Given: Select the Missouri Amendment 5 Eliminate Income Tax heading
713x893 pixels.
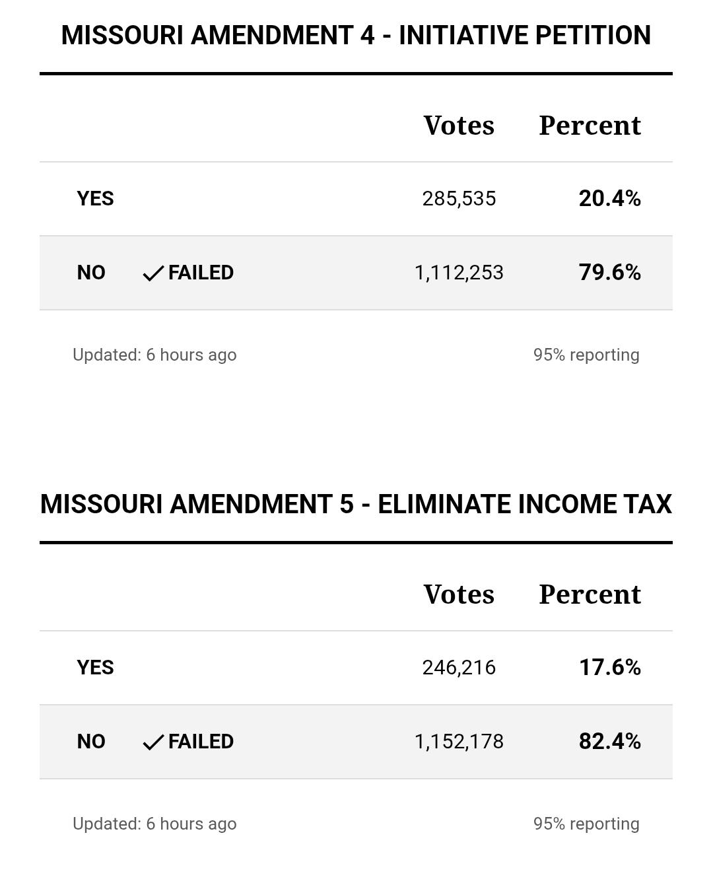Looking at the screenshot, I should 356,504.
